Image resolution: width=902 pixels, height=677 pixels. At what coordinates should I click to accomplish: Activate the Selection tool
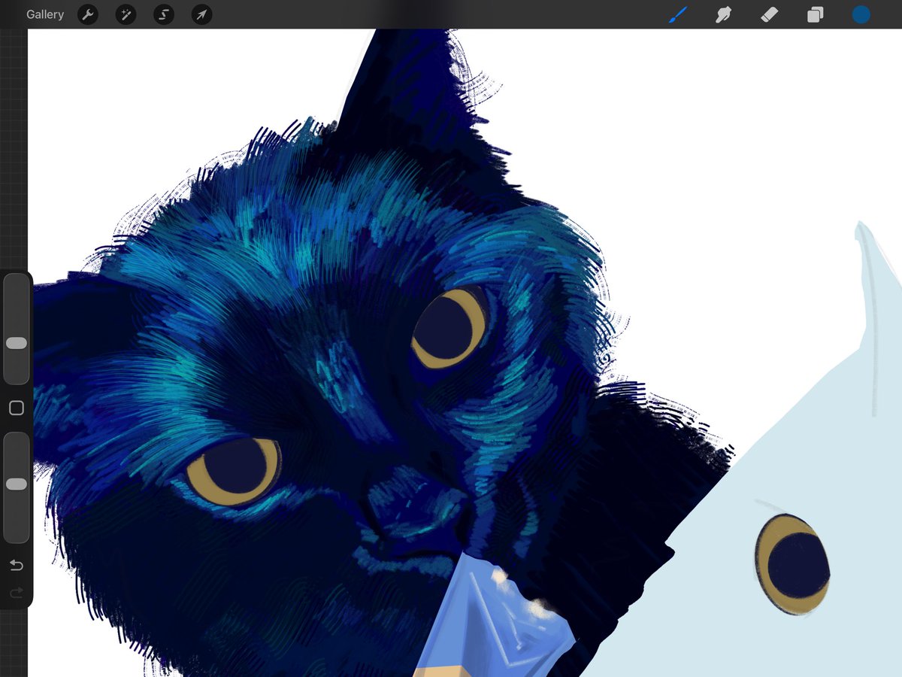click(x=164, y=14)
